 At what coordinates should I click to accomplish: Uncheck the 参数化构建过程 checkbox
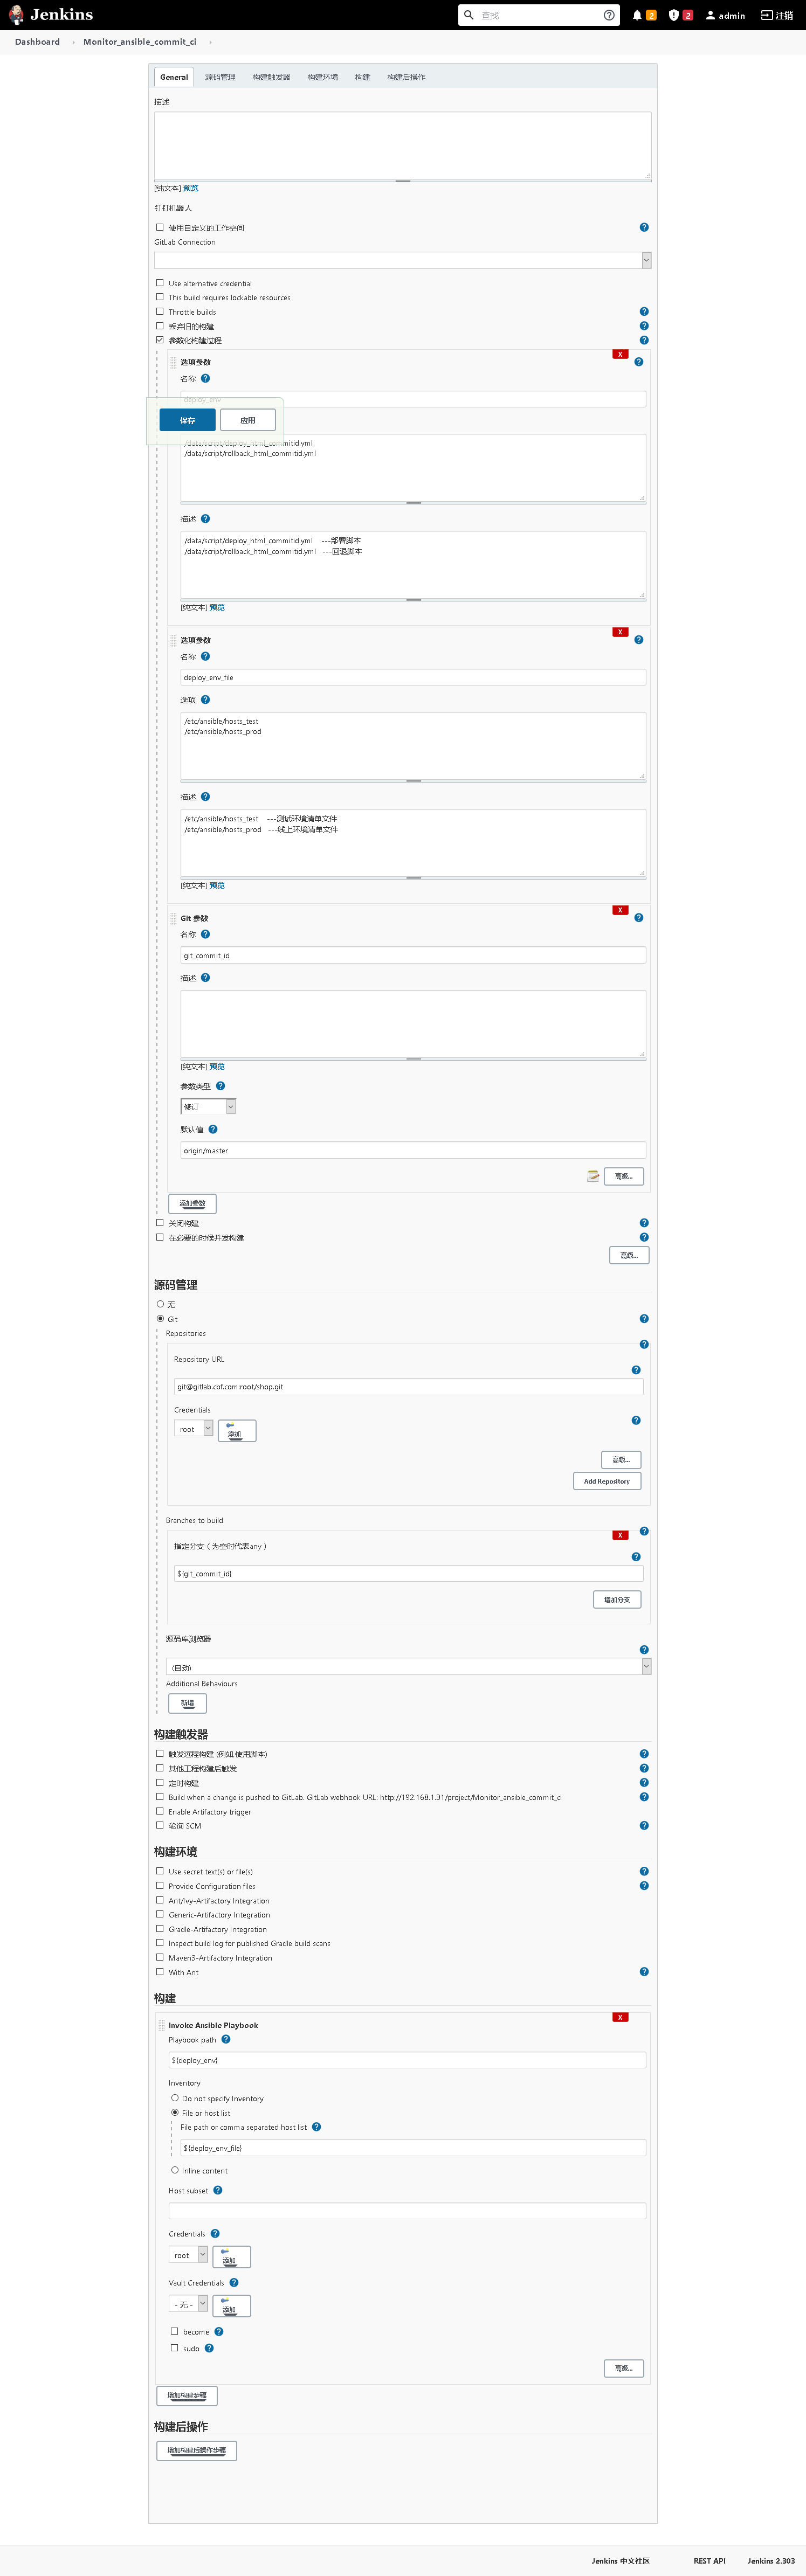point(160,340)
